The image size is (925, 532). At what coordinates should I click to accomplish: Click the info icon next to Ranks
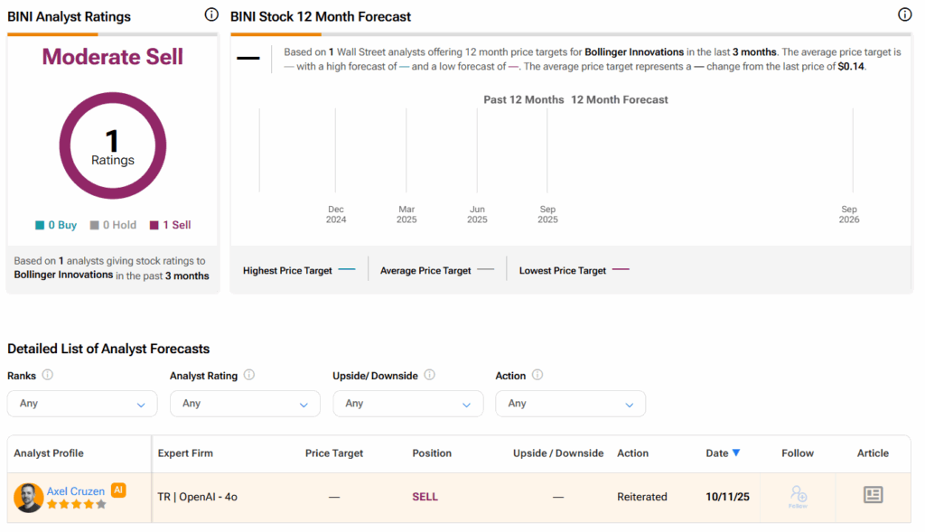(x=48, y=375)
